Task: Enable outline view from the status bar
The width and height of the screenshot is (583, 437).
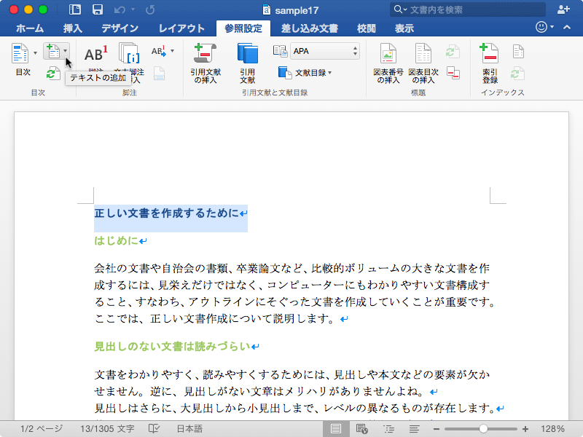Action: 388,429
